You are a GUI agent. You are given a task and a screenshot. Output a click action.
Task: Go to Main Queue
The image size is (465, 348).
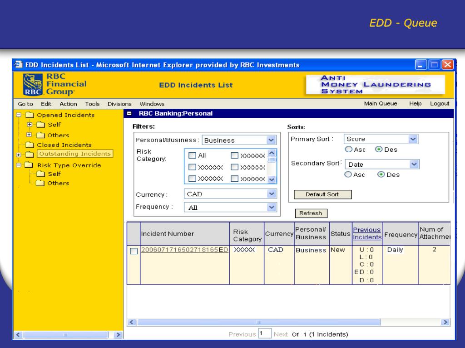[381, 103]
